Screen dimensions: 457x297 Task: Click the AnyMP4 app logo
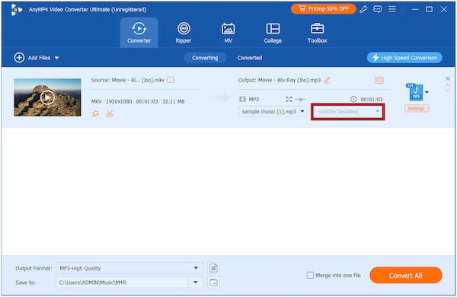[16, 10]
